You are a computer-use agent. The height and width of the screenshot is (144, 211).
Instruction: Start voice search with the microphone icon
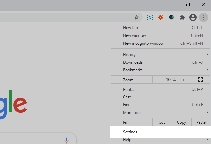click(x=67, y=140)
